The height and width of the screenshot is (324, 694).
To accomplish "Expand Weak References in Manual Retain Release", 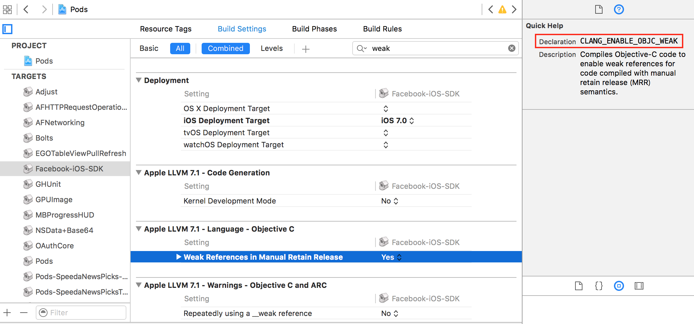I will [179, 257].
